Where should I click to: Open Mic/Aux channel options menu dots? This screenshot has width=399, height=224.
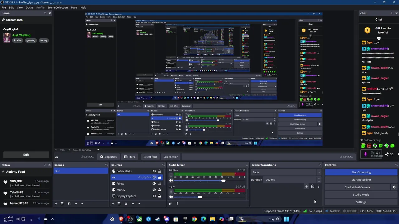pos(171,175)
